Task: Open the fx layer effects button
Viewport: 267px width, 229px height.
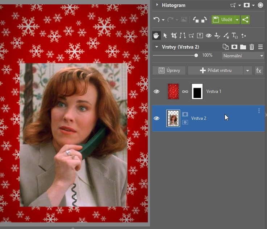Action: pos(259,70)
